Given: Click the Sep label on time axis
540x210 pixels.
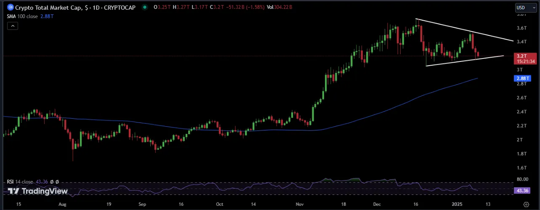Looking at the screenshot, I should (142, 204).
